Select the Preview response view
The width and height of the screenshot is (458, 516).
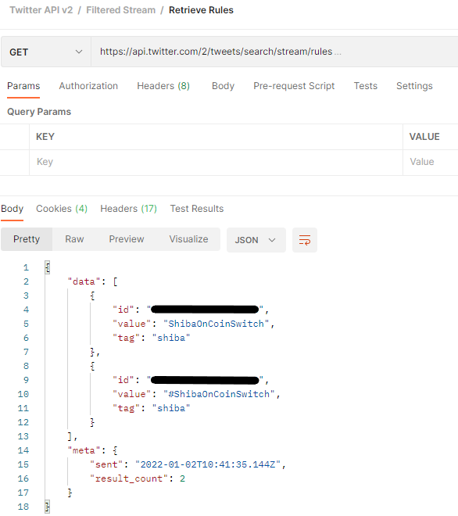pos(127,239)
